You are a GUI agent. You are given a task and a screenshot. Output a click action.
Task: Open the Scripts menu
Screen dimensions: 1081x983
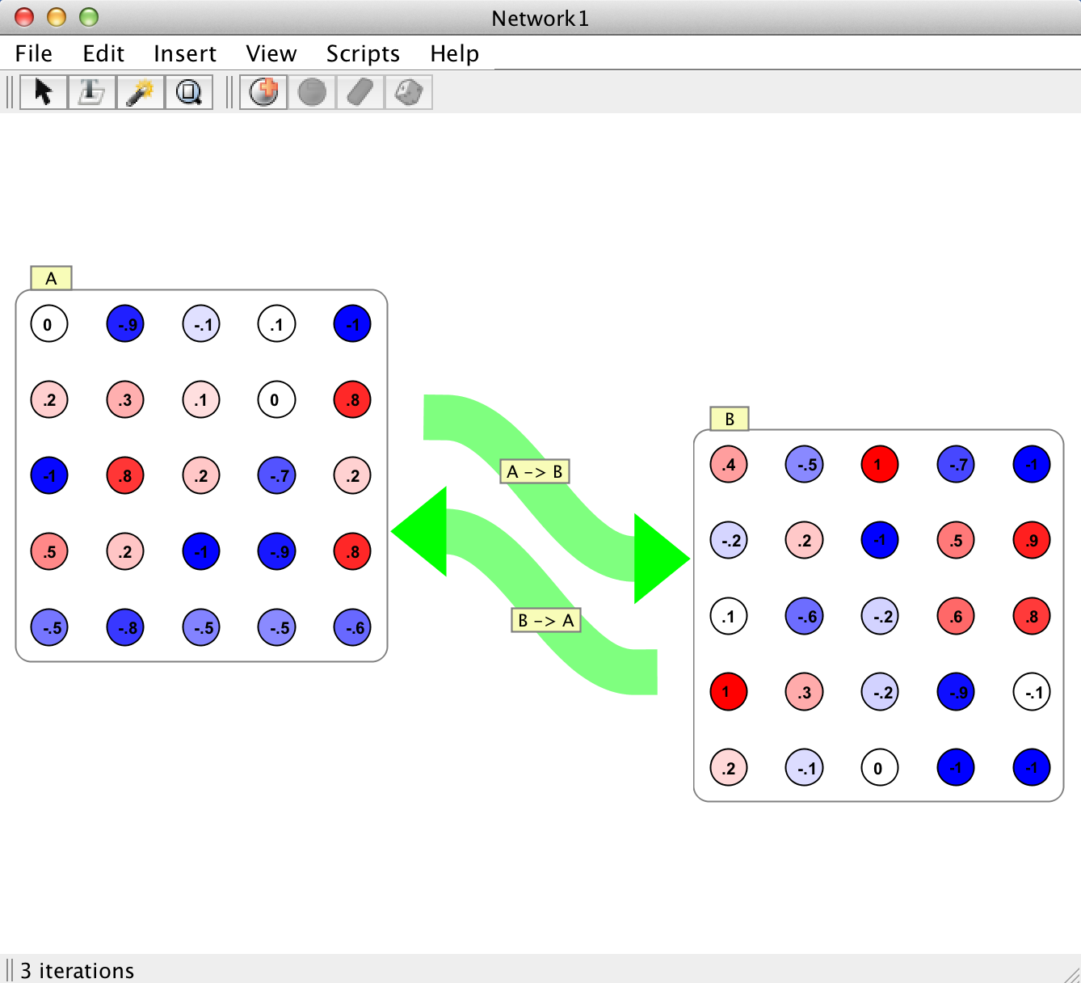pos(363,53)
